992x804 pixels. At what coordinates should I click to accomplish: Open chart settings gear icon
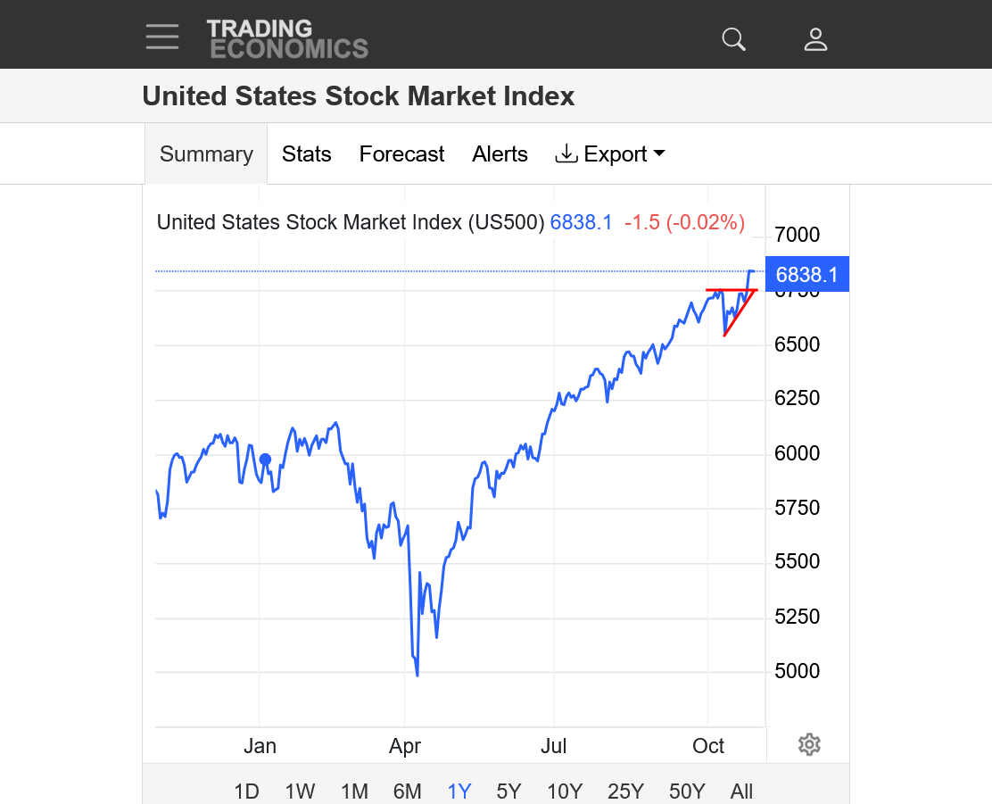809,744
